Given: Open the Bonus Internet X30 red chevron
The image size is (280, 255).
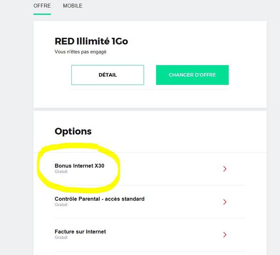Looking at the screenshot, I should [x=224, y=169].
